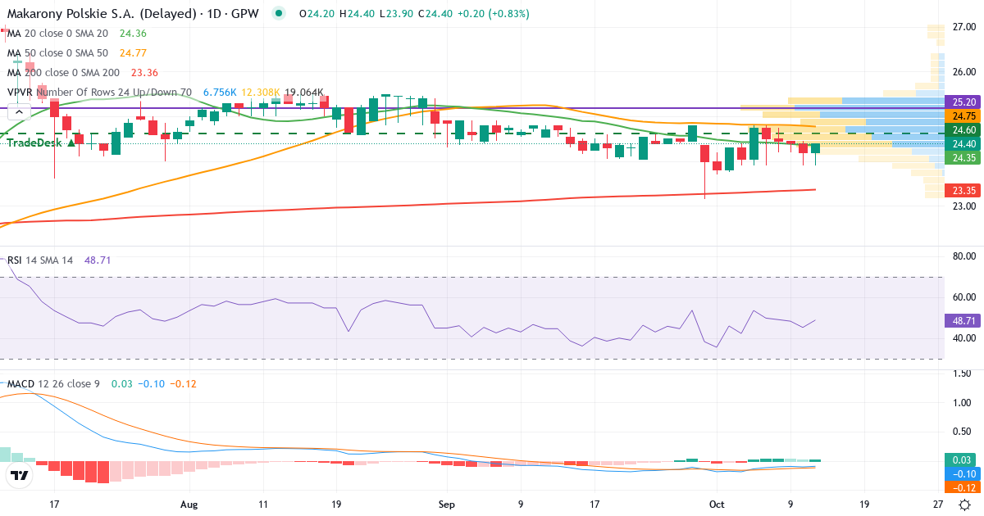Click the open price O24.20 readout
Image resolution: width=984 pixels, height=516 pixels.
pos(317,14)
